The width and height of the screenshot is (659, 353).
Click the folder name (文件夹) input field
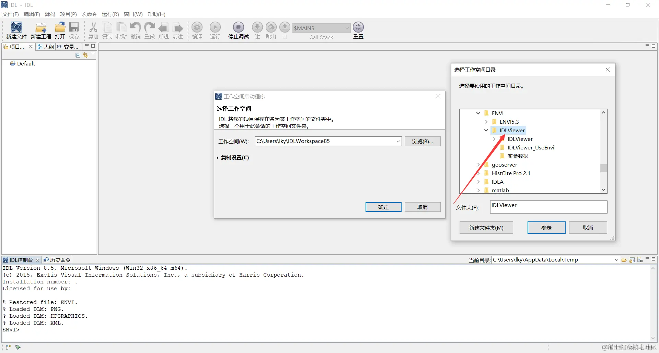pyautogui.click(x=548, y=207)
